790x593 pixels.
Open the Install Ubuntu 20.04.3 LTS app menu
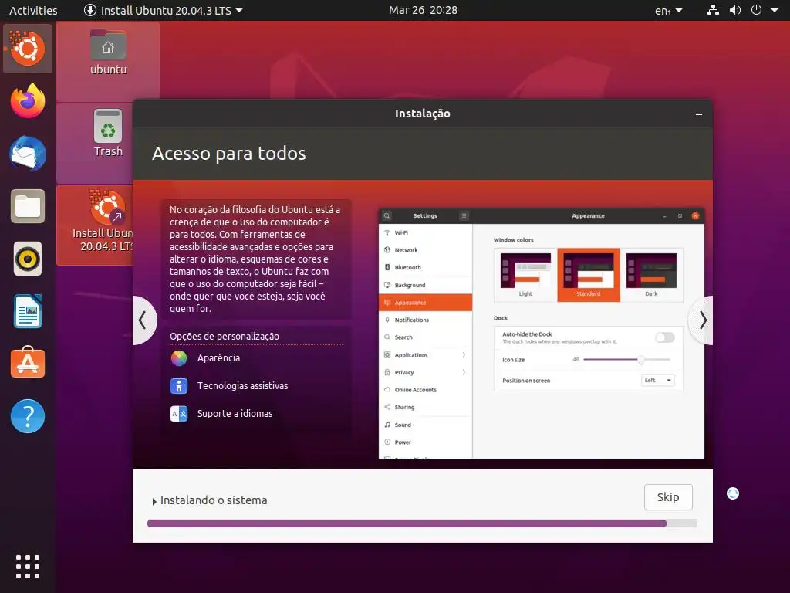point(163,10)
